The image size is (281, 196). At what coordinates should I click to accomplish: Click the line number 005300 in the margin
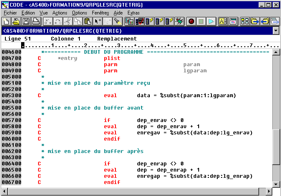click(x=11, y=96)
